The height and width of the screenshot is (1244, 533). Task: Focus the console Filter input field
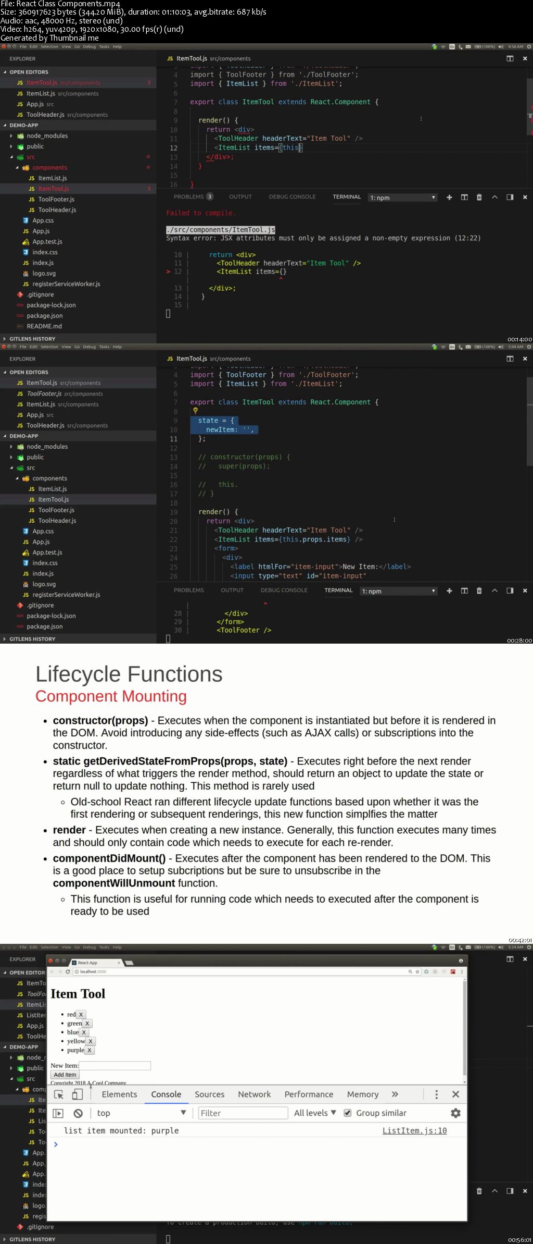(x=242, y=1113)
